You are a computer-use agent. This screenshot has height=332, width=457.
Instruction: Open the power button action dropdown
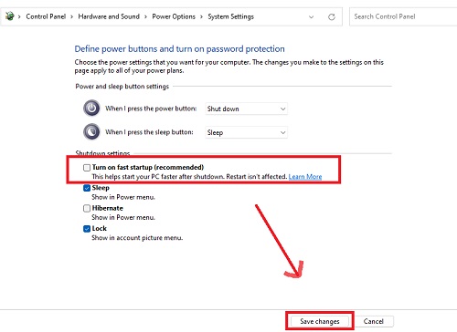pyautogui.click(x=246, y=109)
